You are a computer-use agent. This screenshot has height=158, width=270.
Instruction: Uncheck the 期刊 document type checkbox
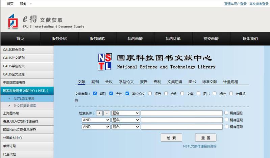95,93
